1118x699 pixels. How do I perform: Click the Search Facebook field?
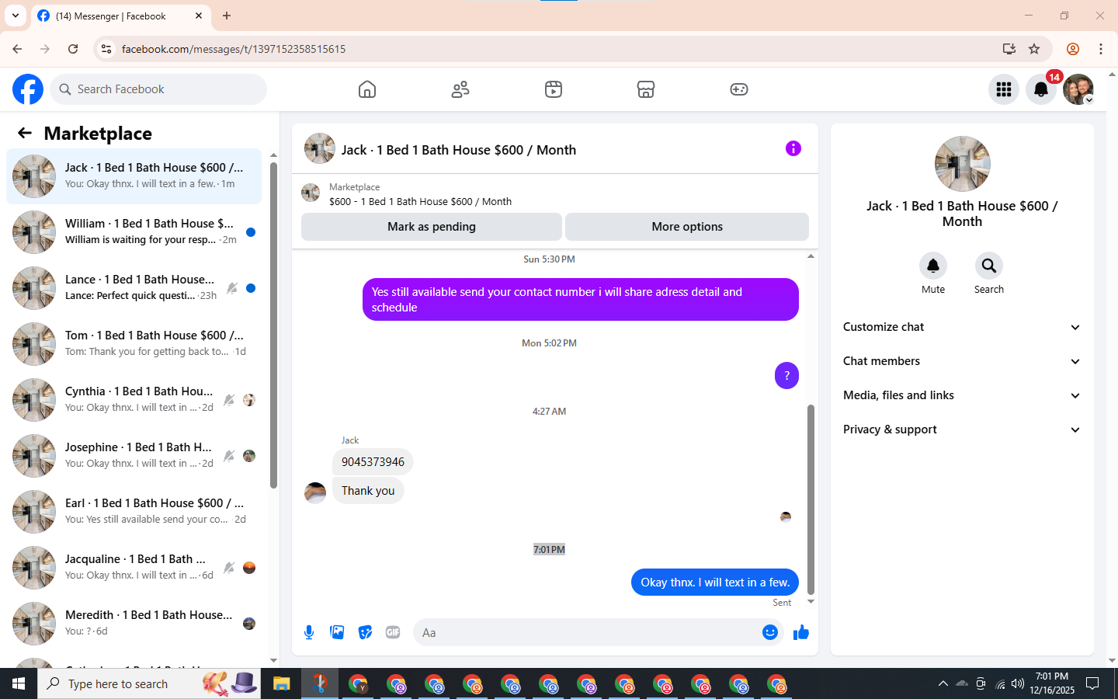point(158,89)
